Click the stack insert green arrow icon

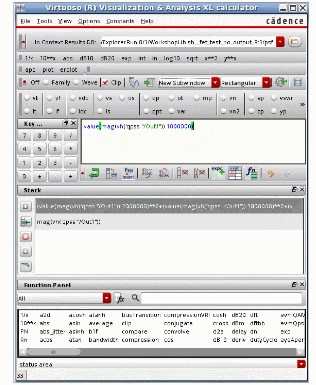[x=25, y=222]
